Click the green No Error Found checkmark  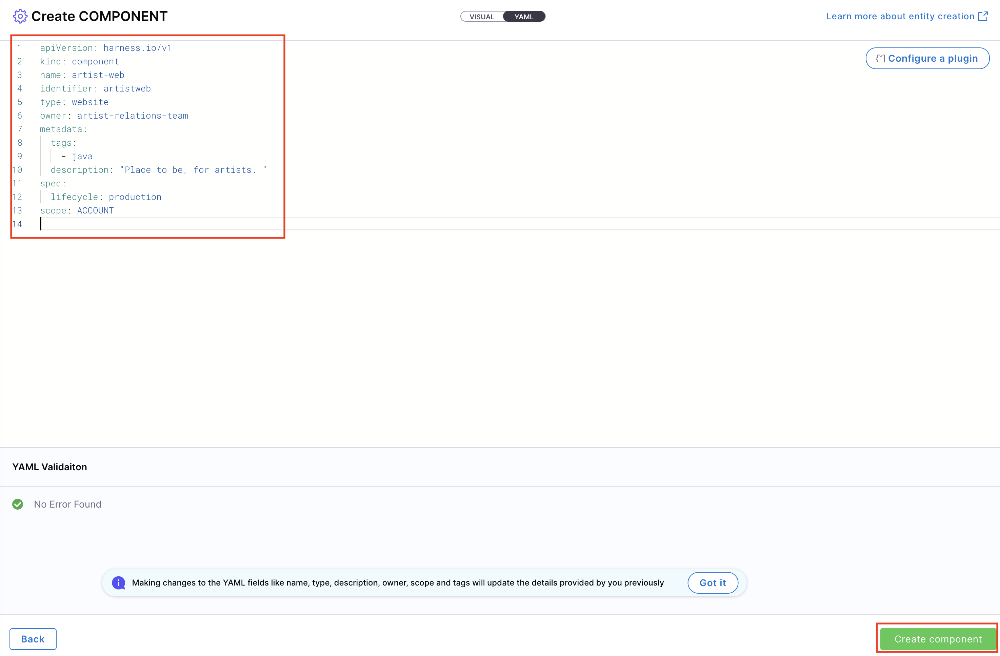[18, 504]
